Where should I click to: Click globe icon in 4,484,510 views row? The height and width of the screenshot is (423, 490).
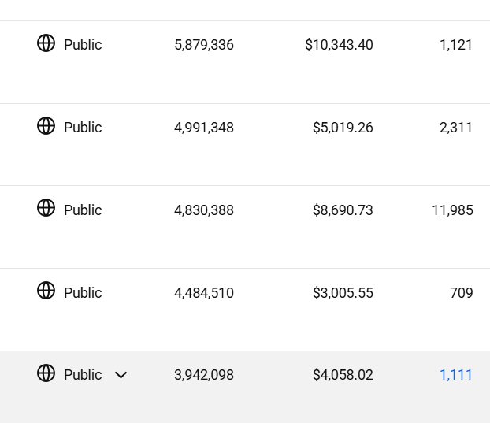46,290
